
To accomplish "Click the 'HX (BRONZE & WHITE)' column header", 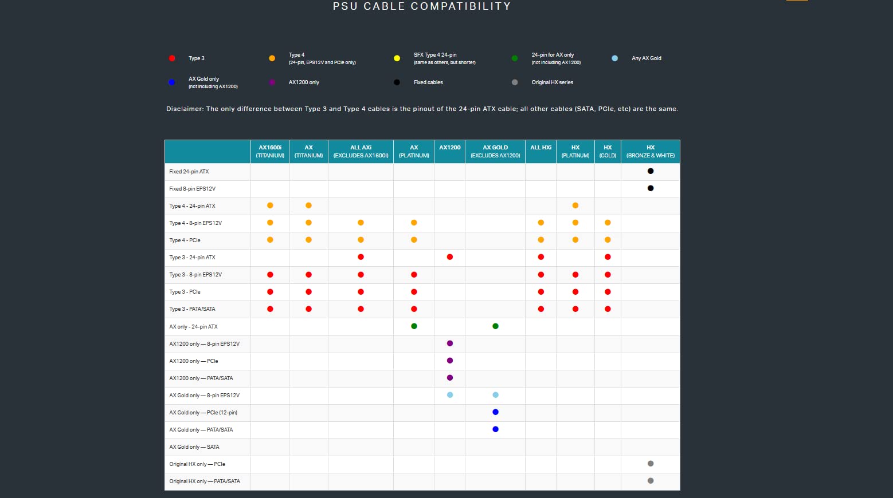I will click(651, 152).
